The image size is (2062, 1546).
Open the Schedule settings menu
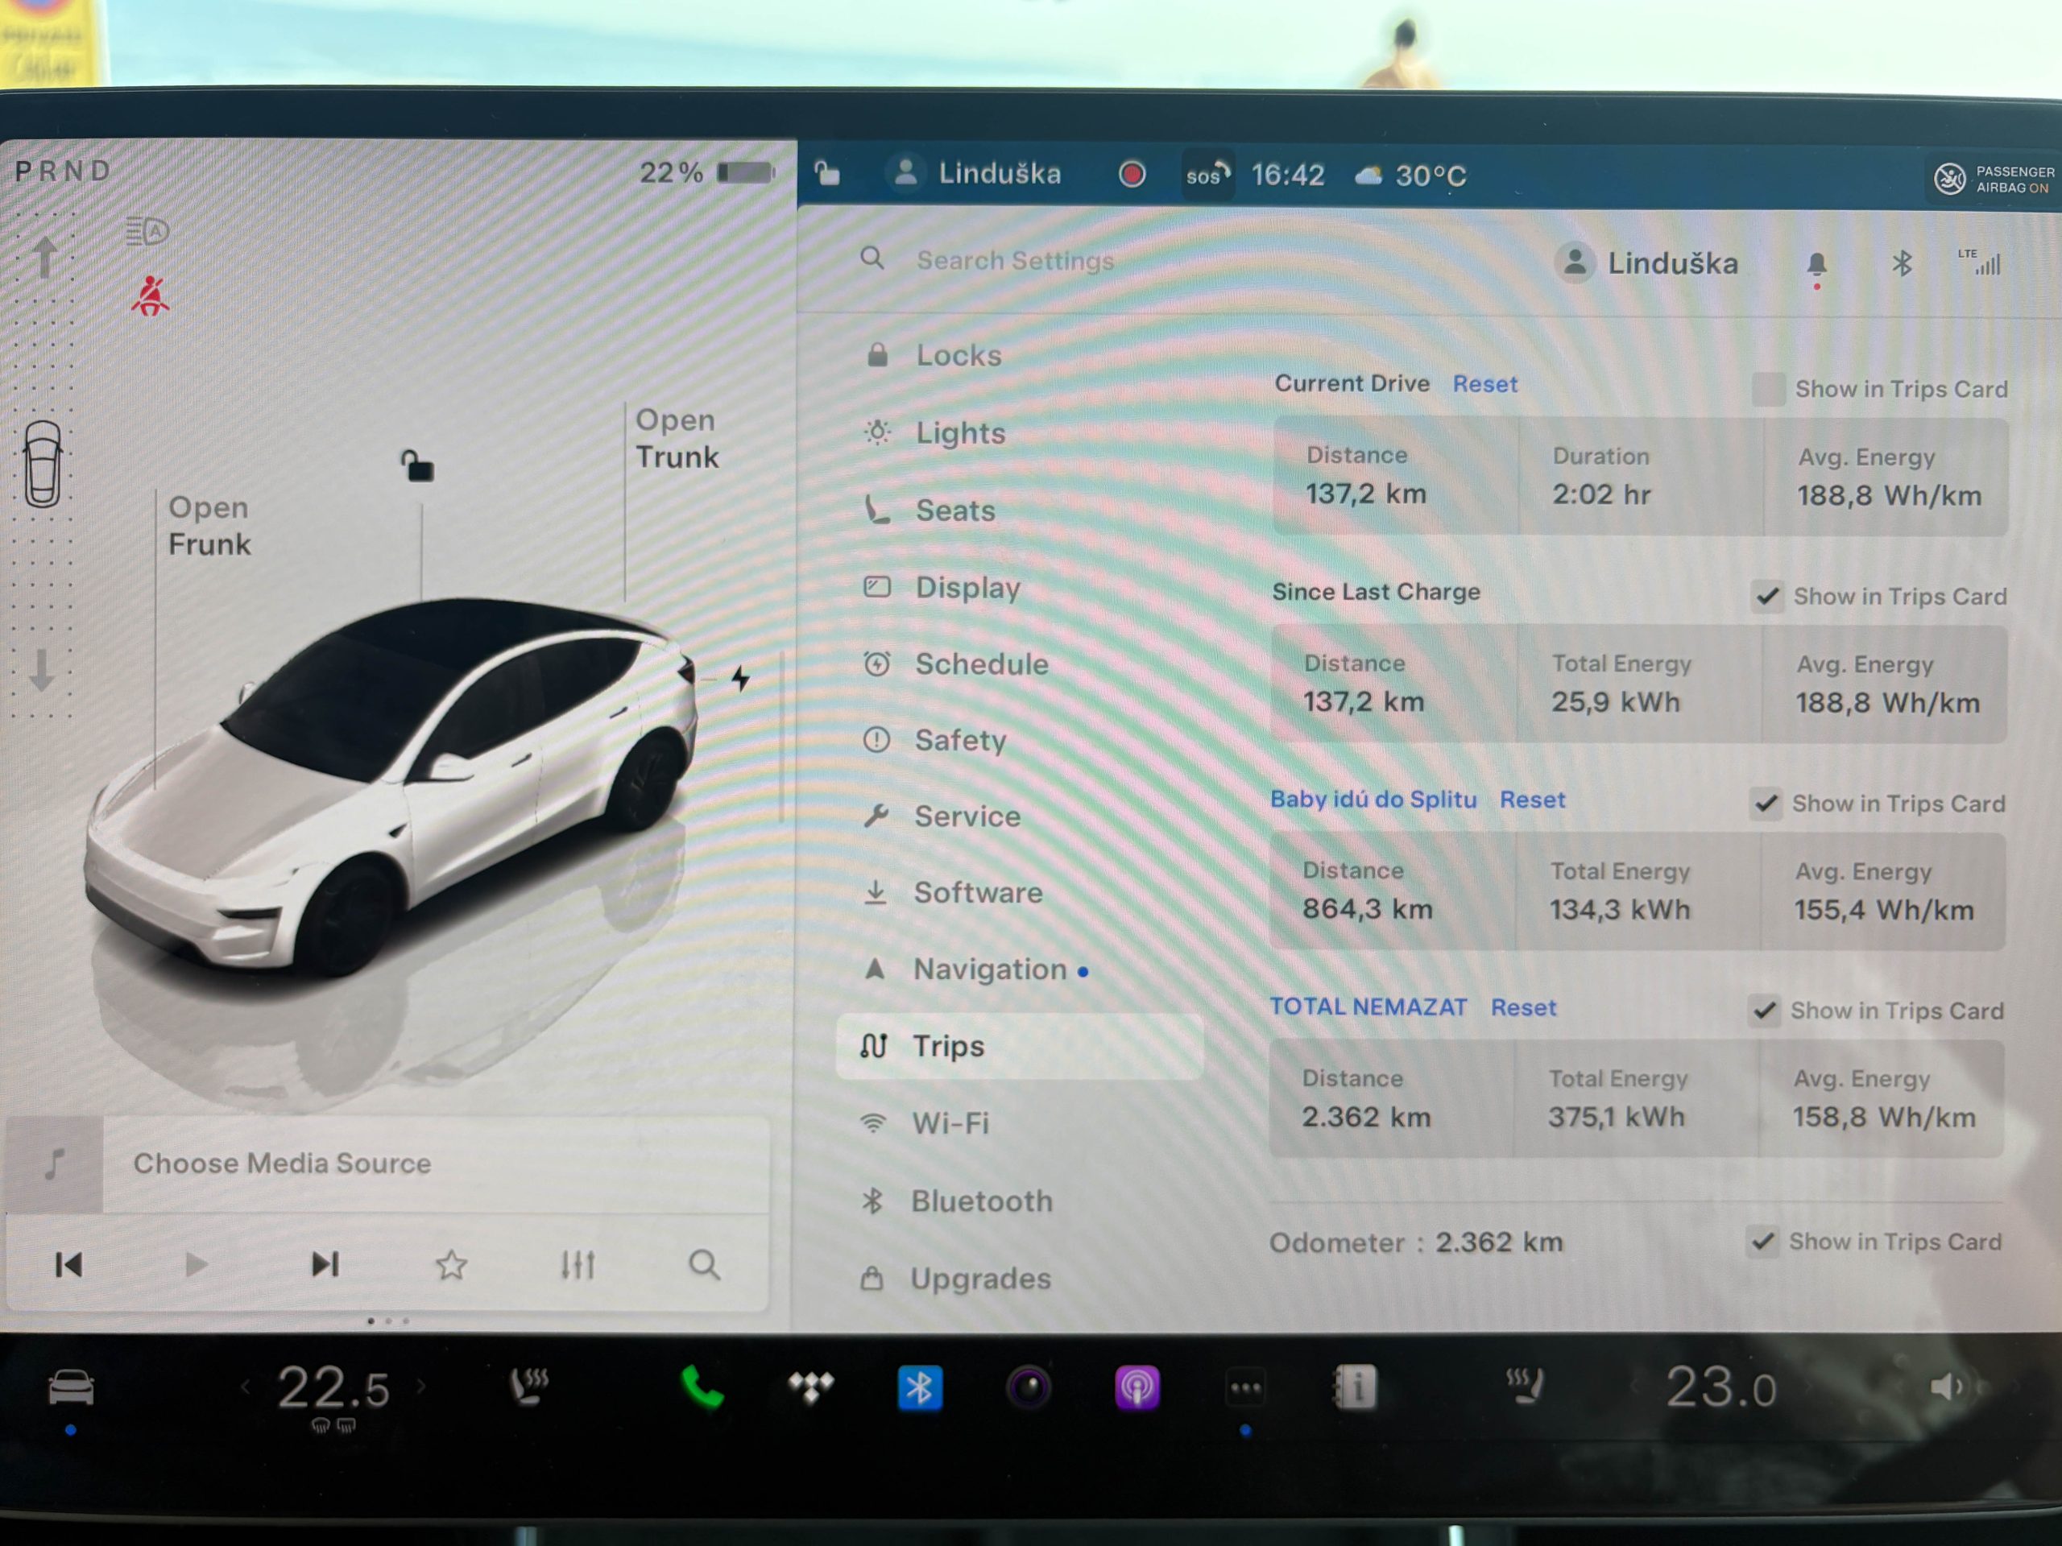[1021, 663]
